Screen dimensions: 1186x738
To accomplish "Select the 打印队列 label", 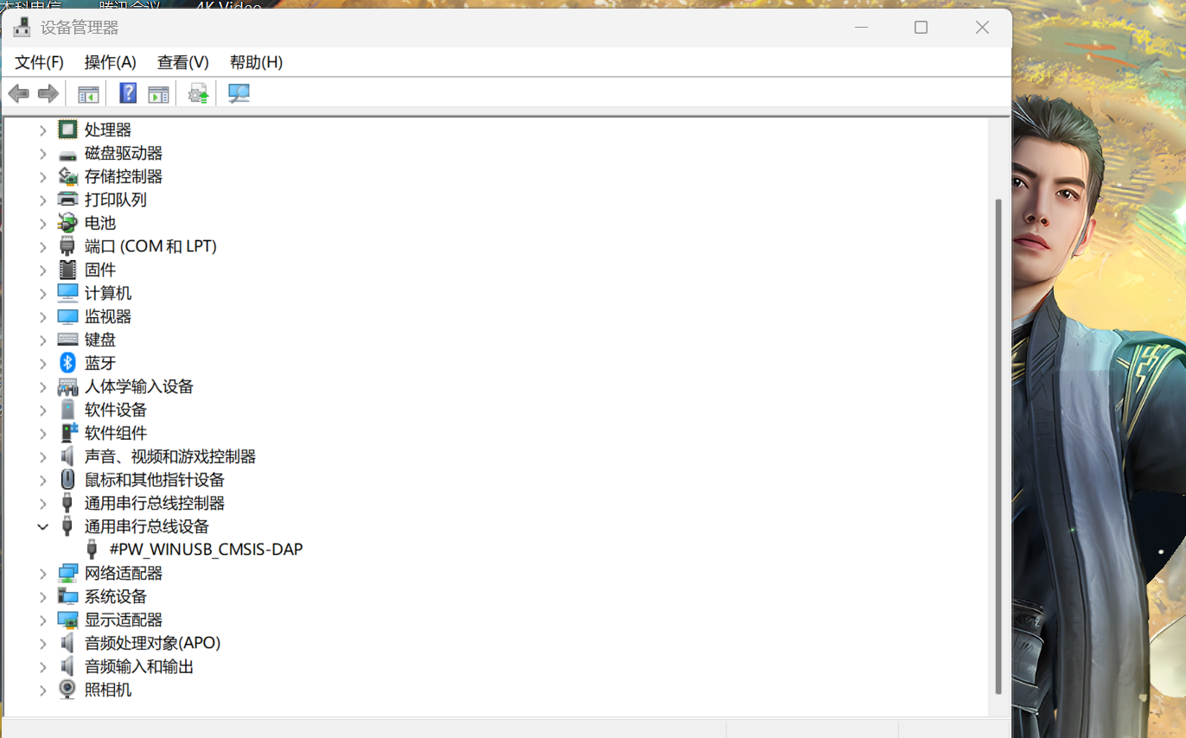I will click(116, 200).
